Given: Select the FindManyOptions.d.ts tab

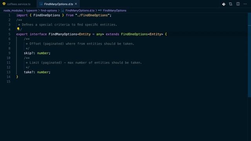Looking at the screenshot, I should [58, 4].
